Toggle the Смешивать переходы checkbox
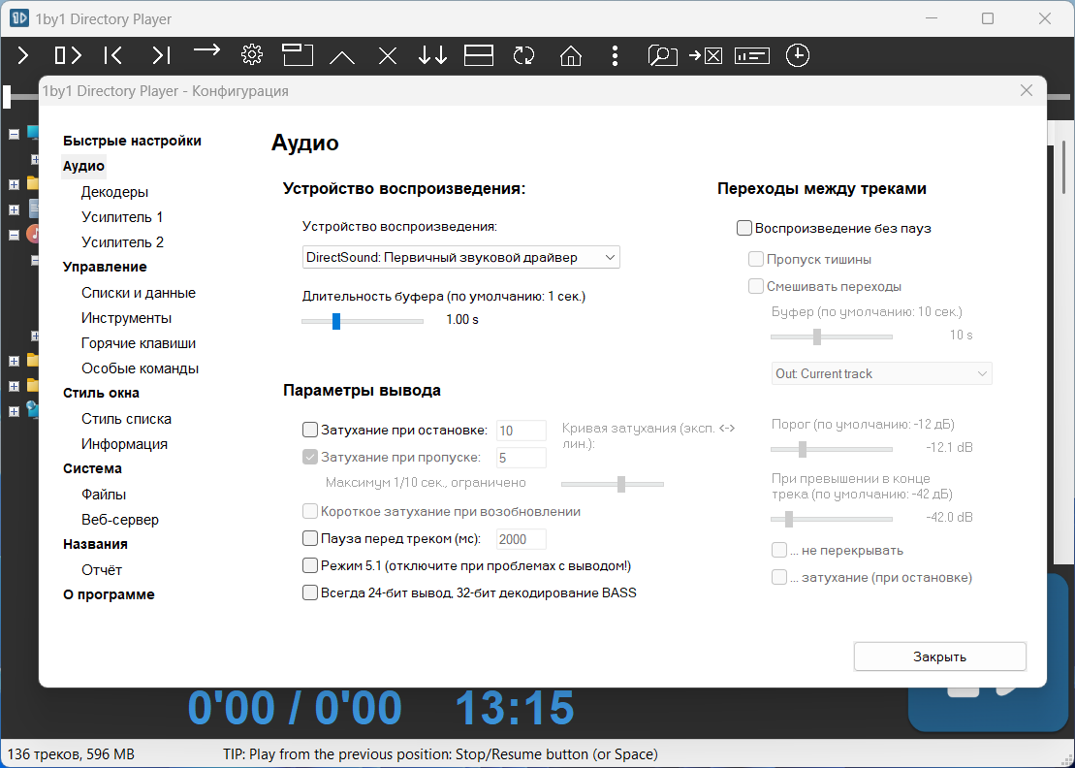1075x768 pixels. point(755,286)
